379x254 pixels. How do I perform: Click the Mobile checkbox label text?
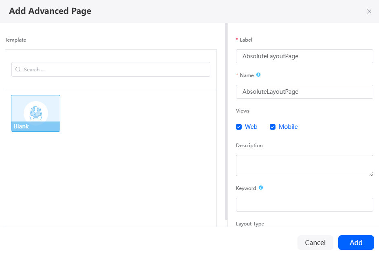[288, 127]
